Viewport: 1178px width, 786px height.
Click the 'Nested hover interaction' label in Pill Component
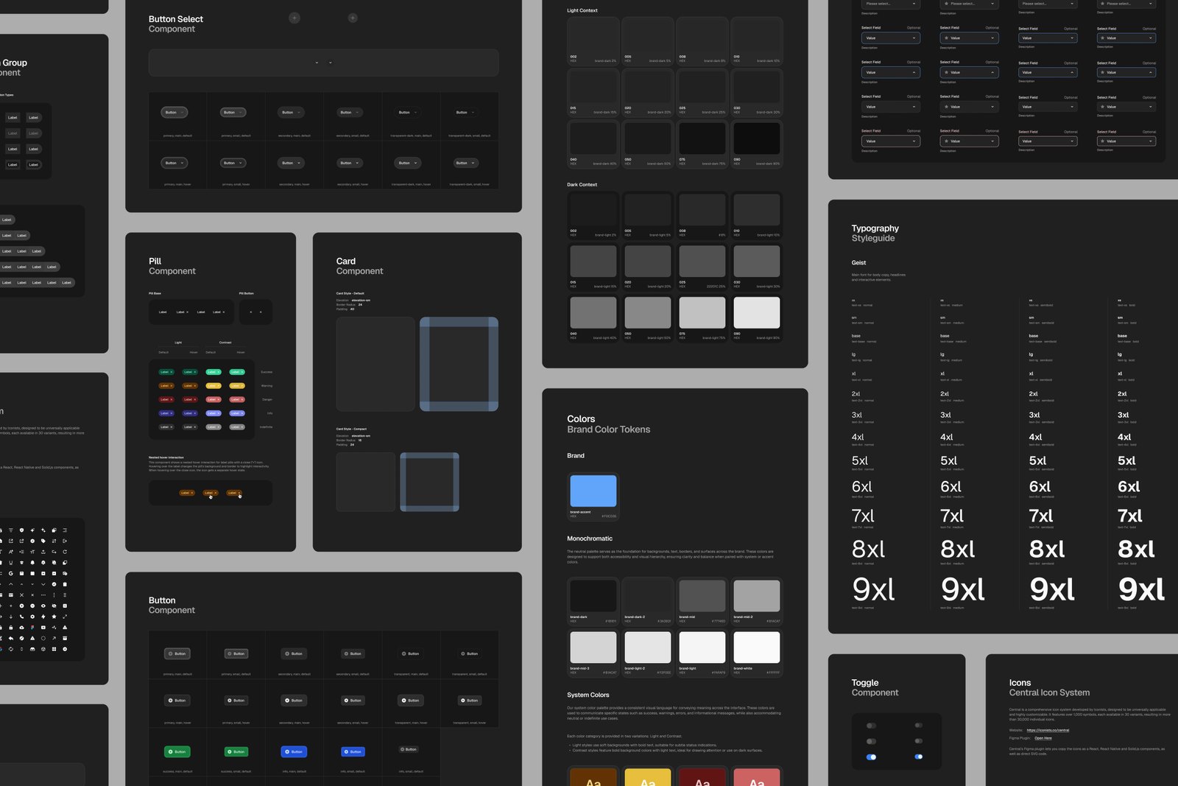166,457
